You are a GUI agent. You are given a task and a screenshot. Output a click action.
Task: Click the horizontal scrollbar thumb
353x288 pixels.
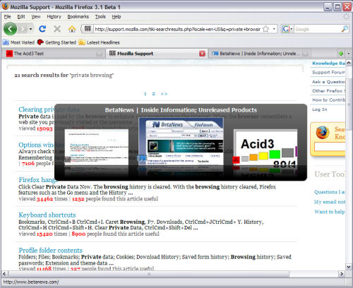[149, 274]
